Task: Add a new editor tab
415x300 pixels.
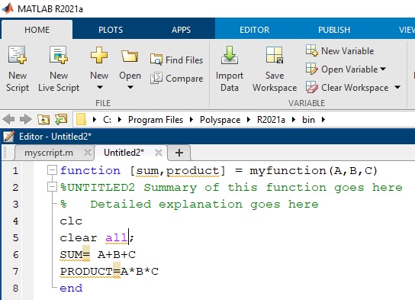Action: coord(179,153)
